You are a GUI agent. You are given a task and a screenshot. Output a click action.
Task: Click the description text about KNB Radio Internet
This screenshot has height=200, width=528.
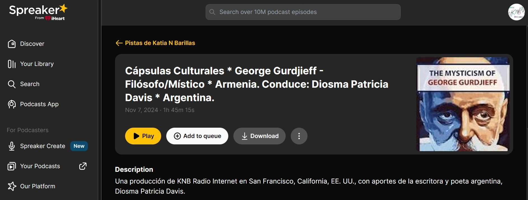[x=309, y=186]
